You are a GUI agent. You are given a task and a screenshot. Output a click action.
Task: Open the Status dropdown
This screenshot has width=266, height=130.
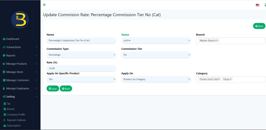[156, 41]
